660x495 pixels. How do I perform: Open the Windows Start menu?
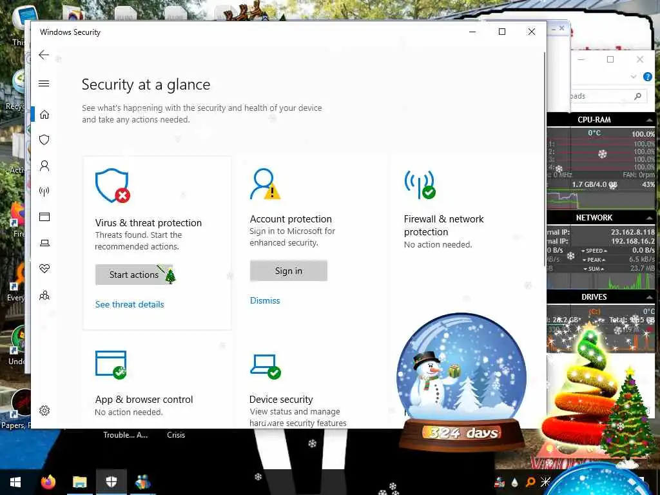(x=15, y=482)
